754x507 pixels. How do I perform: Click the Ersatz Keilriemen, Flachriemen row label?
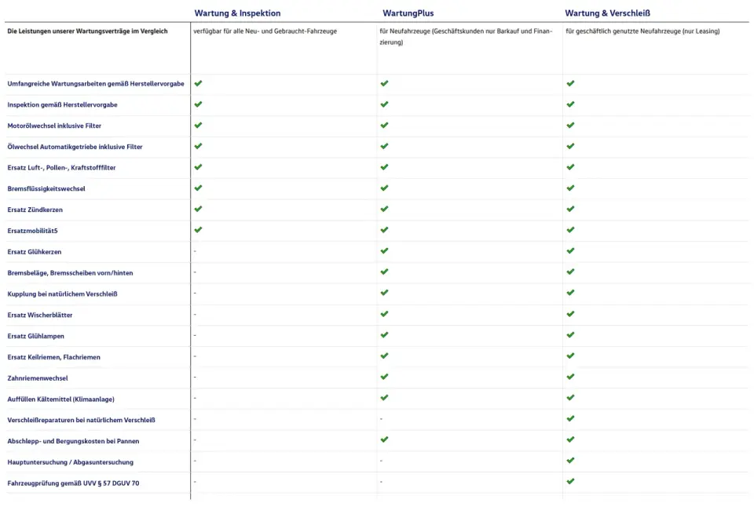pos(54,357)
